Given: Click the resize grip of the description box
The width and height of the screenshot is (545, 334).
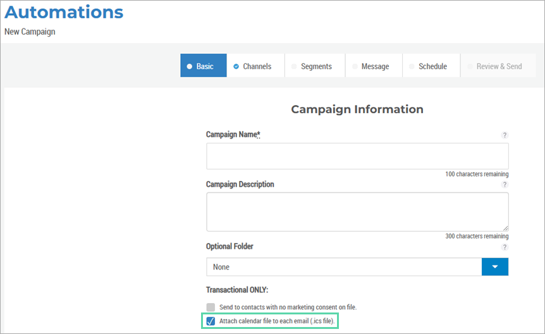Looking at the screenshot, I should pos(505,228).
